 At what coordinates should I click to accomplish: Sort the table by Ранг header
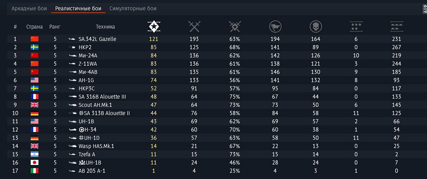pos(55,27)
